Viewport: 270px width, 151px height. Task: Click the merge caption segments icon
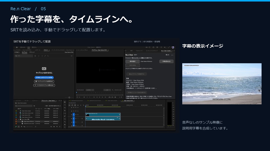[42, 56]
